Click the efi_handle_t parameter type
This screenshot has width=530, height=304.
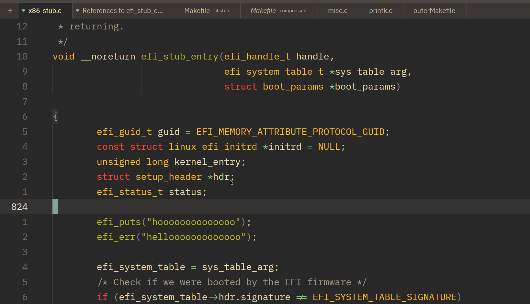click(257, 57)
